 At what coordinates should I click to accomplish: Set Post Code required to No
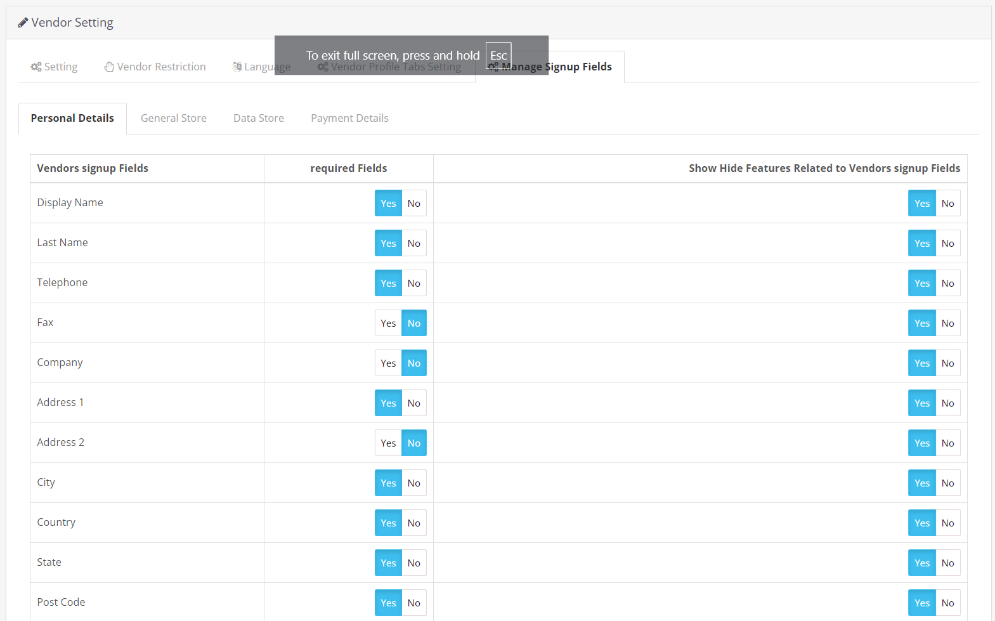click(x=414, y=603)
